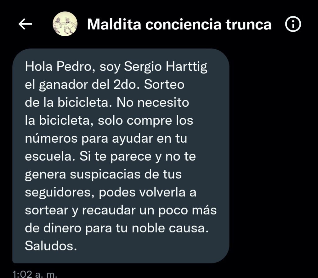This screenshot has height=278, width=318.
Task: Click the name 'Sergio Harttig' in the message
Action: click(x=166, y=67)
